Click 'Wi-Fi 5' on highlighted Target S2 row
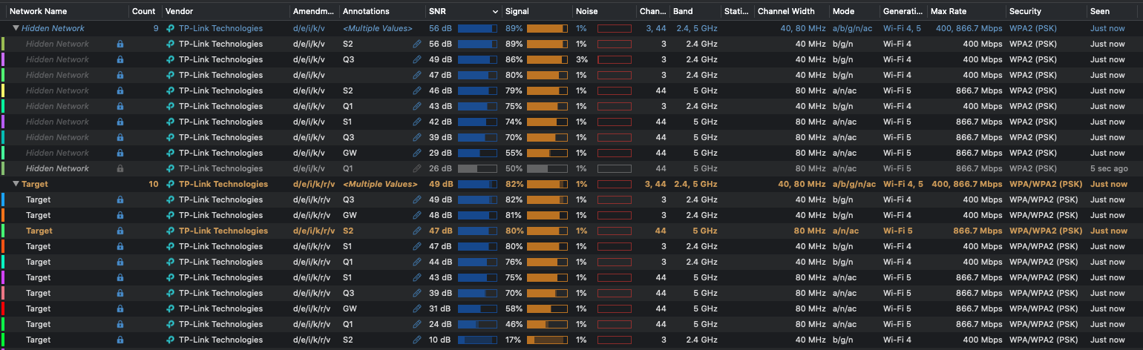Image resolution: width=1143 pixels, height=350 pixels. (897, 231)
